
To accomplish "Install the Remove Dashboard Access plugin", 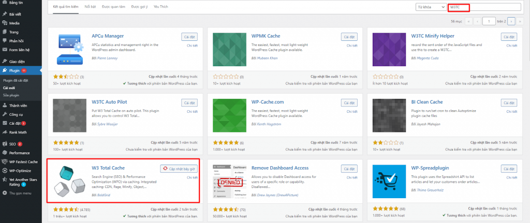I will (x=349, y=169).
